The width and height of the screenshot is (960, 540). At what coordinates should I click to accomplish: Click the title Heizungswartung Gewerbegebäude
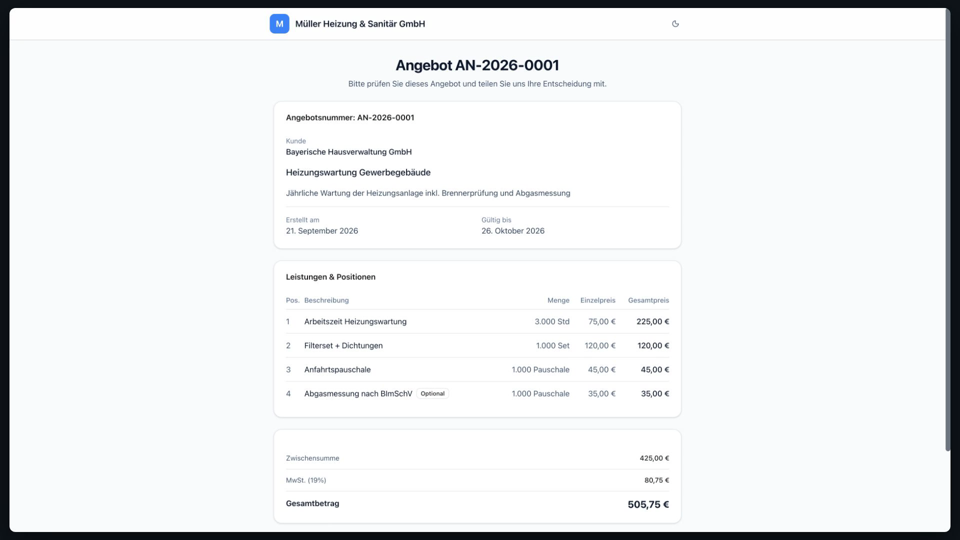click(x=358, y=172)
